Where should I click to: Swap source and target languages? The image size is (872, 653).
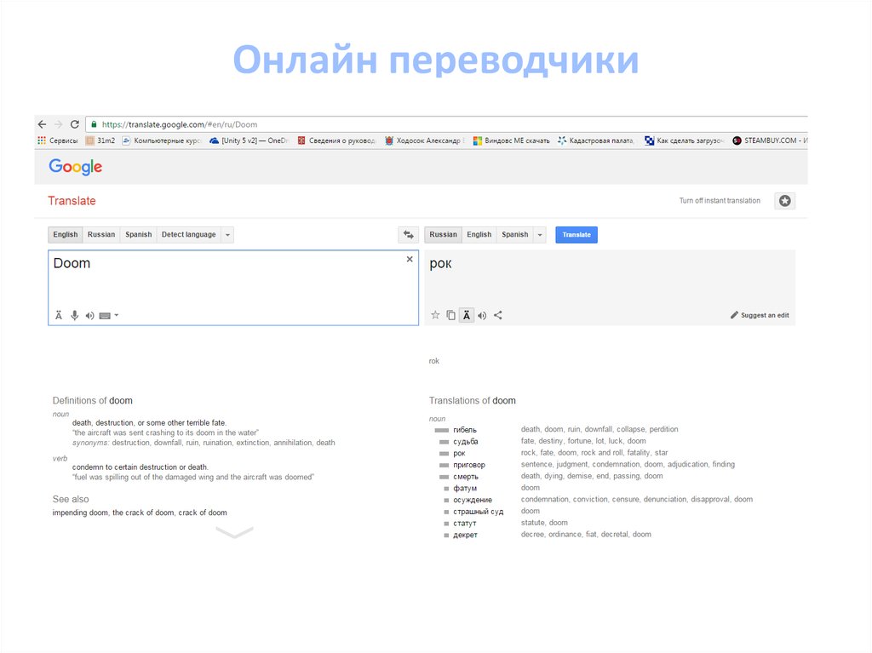point(408,235)
